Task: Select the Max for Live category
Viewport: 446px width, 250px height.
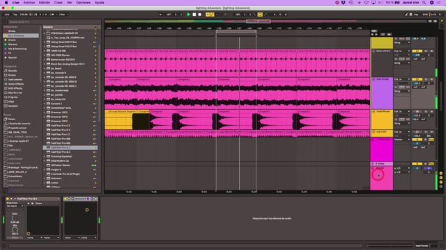Action: (15, 92)
